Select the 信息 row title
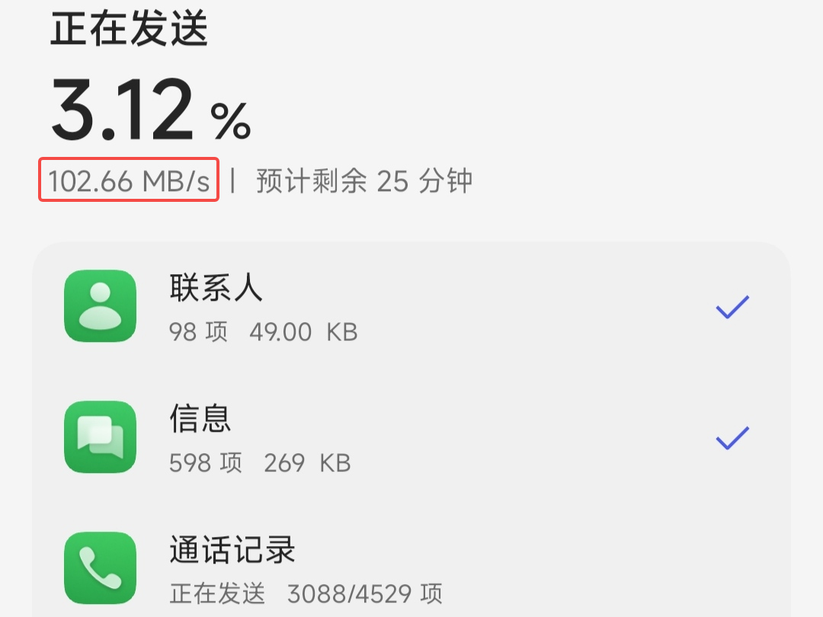This screenshot has height=617, width=823. 200,419
